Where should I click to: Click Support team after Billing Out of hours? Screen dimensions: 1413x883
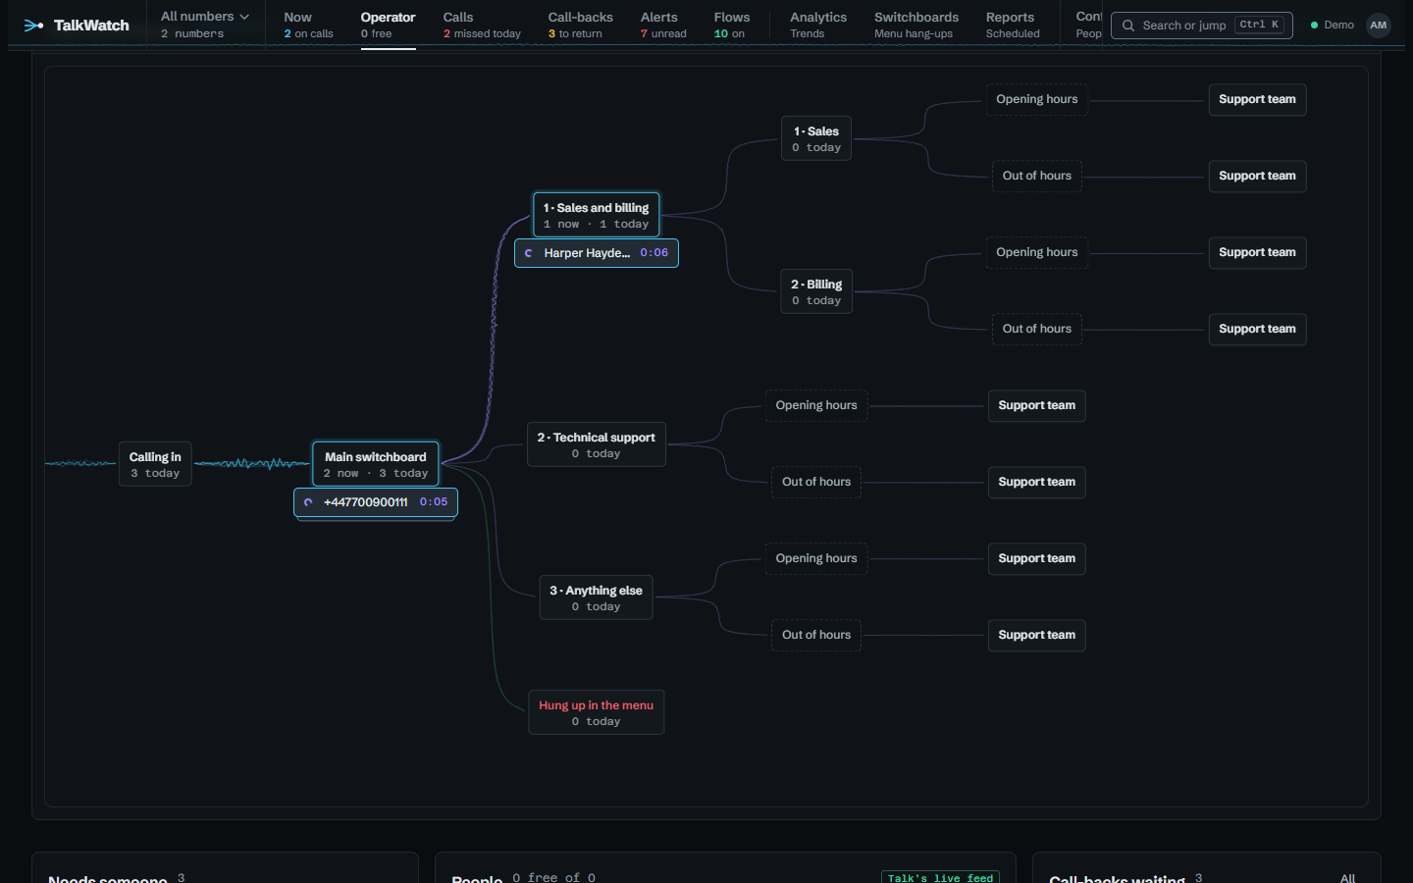1257,329
